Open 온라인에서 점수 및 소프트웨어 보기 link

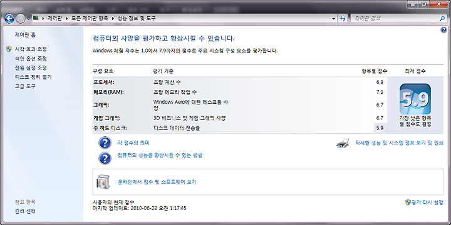(x=157, y=182)
